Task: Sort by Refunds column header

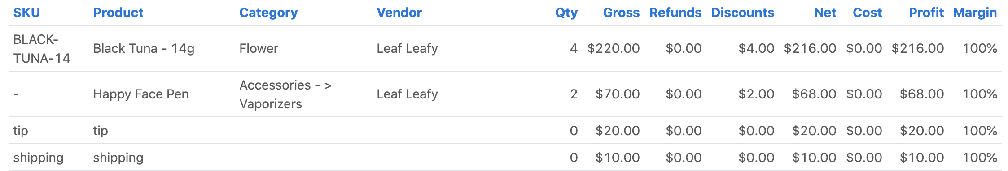Action: point(675,13)
